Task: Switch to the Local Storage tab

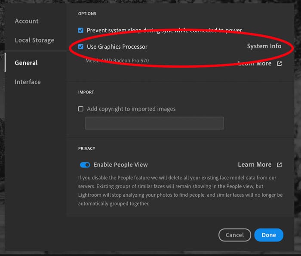Action: (34, 40)
